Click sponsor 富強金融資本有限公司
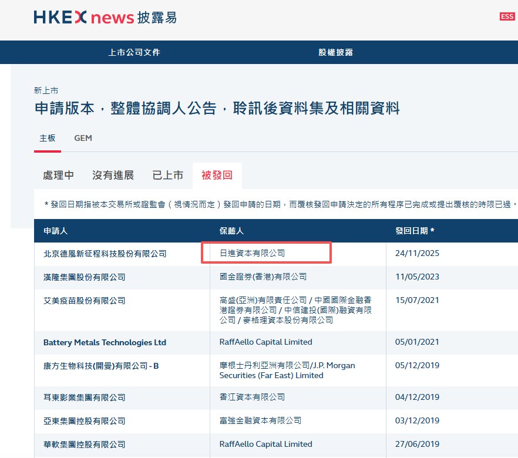The image size is (518, 458). (x=260, y=420)
